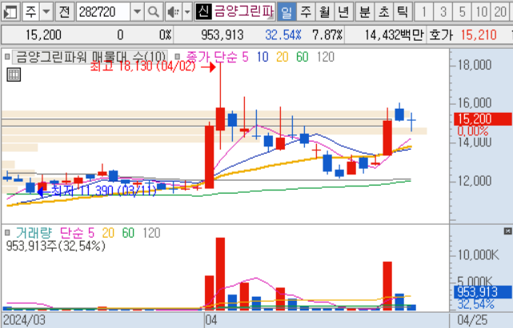Viewport: 513px width, 328px height.
Task: Click the speaker sound icon
Action: coord(174,12)
